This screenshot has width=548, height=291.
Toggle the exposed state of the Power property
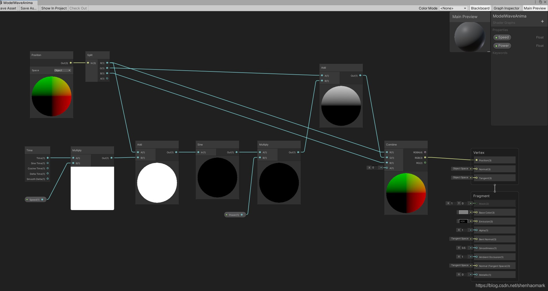tap(497, 46)
